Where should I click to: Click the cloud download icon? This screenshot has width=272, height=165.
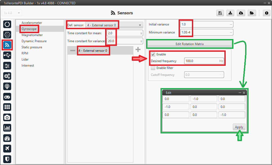[x=241, y=13]
